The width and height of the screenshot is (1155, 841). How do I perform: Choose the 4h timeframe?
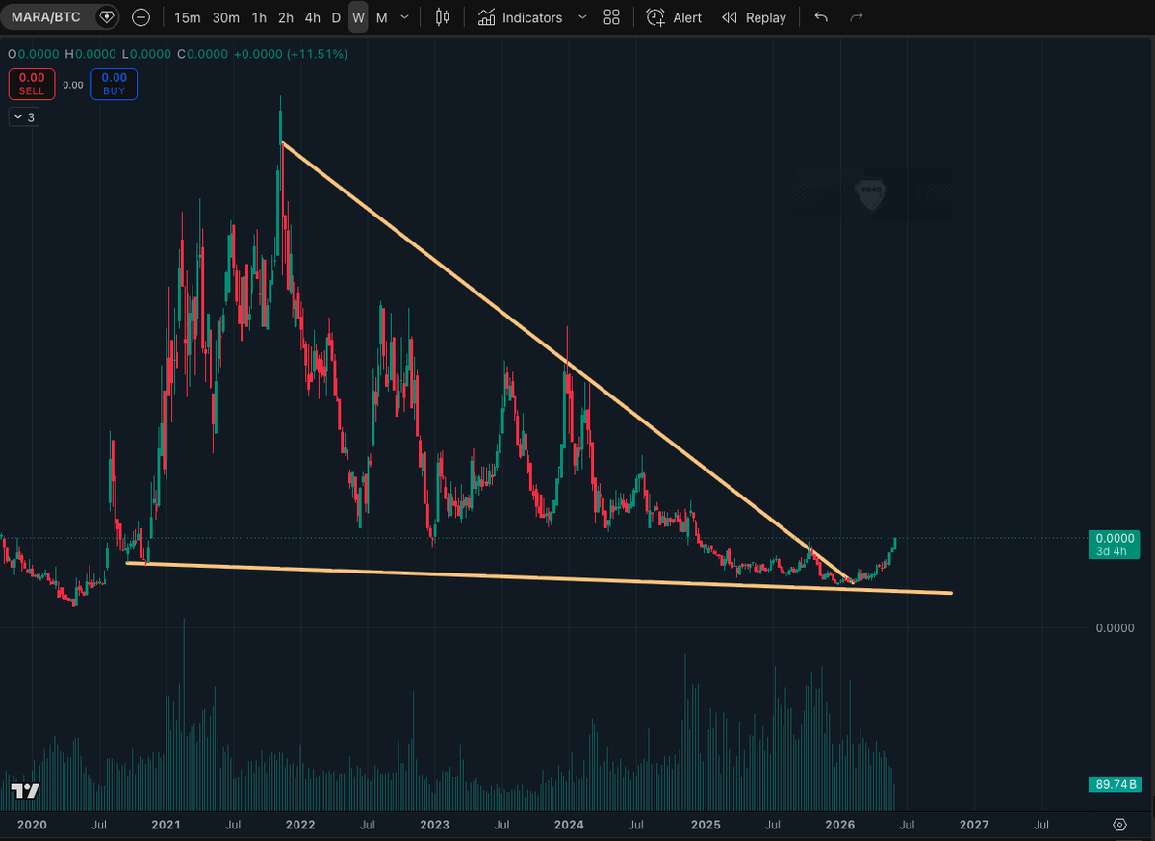pyautogui.click(x=313, y=17)
